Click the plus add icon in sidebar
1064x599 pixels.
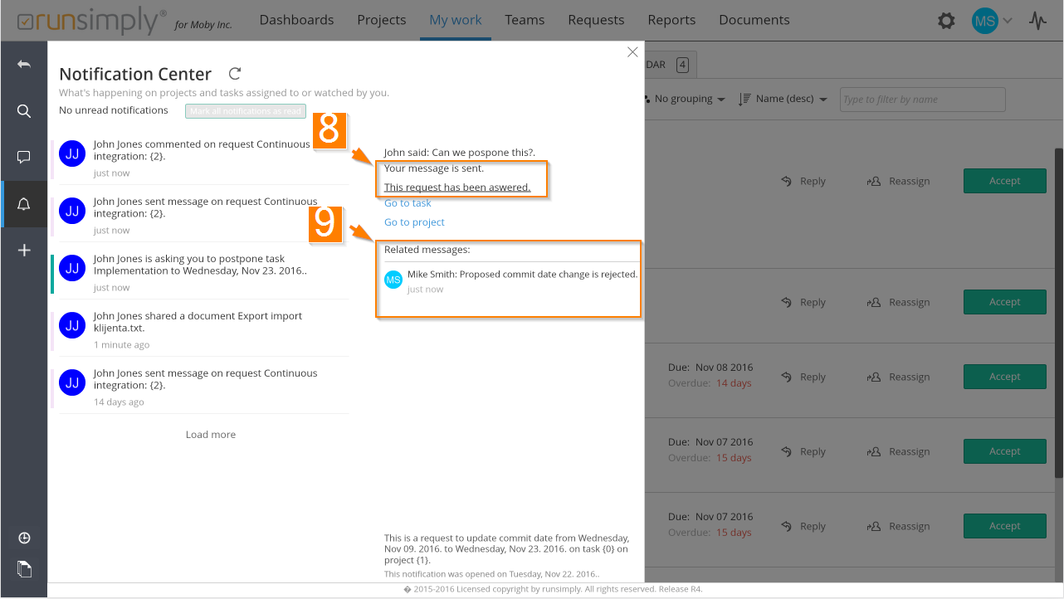24,250
